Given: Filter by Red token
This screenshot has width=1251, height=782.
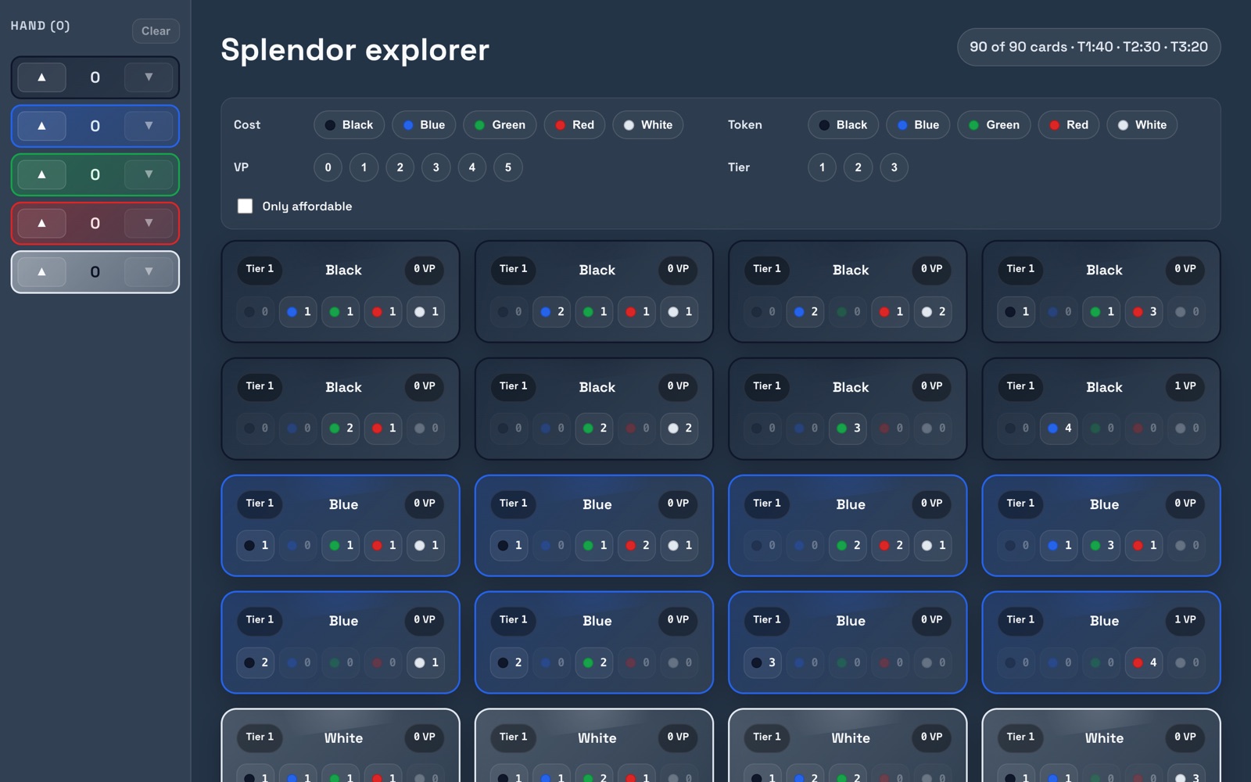Looking at the screenshot, I should pos(1069,125).
